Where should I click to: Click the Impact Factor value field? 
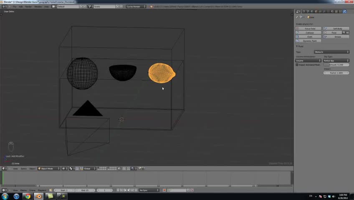[x=336, y=73]
